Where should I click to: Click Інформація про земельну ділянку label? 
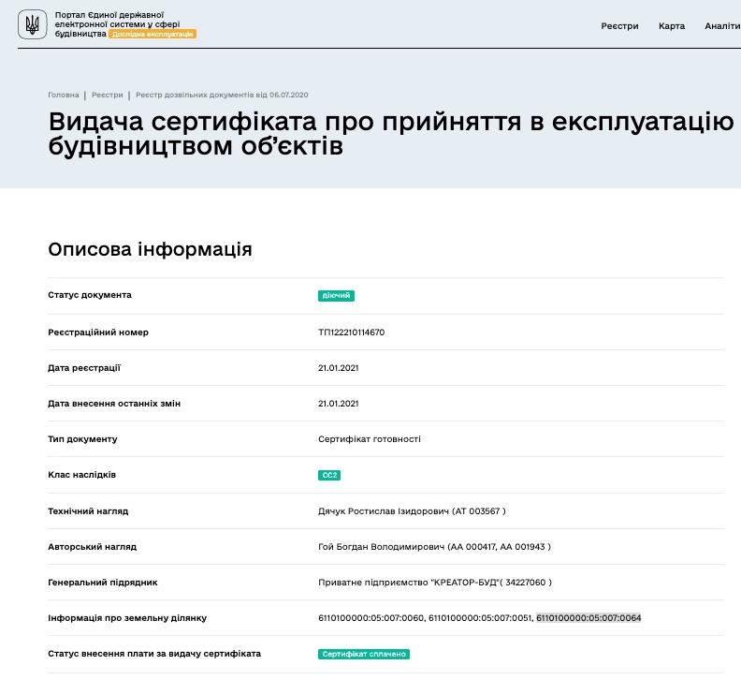[127, 617]
